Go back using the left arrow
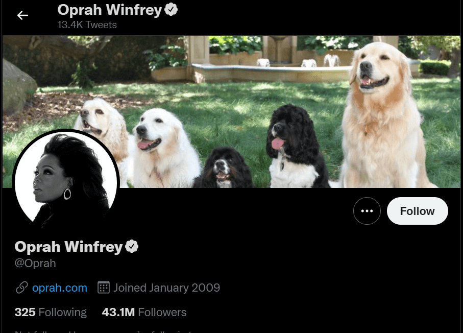Viewport: 463px width, 333px height. click(x=22, y=15)
